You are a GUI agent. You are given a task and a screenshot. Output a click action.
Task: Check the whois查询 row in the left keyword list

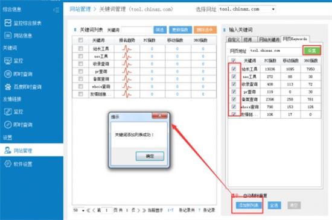tap(80, 86)
